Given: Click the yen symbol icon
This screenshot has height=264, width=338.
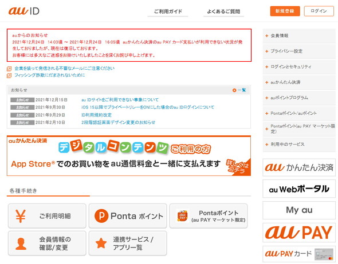Looking at the screenshot, I should [x=21, y=216].
